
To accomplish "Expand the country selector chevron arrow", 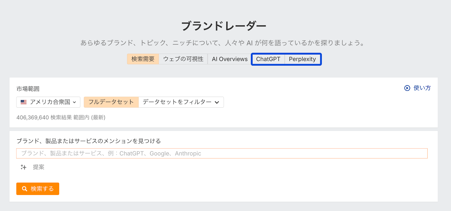I will coord(74,102).
